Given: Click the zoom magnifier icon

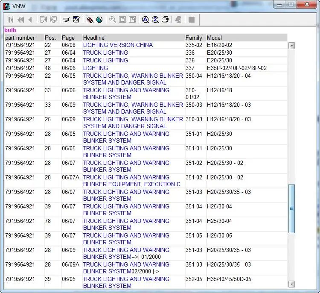Looking at the screenshot, I should pyautogui.click(x=113, y=20).
